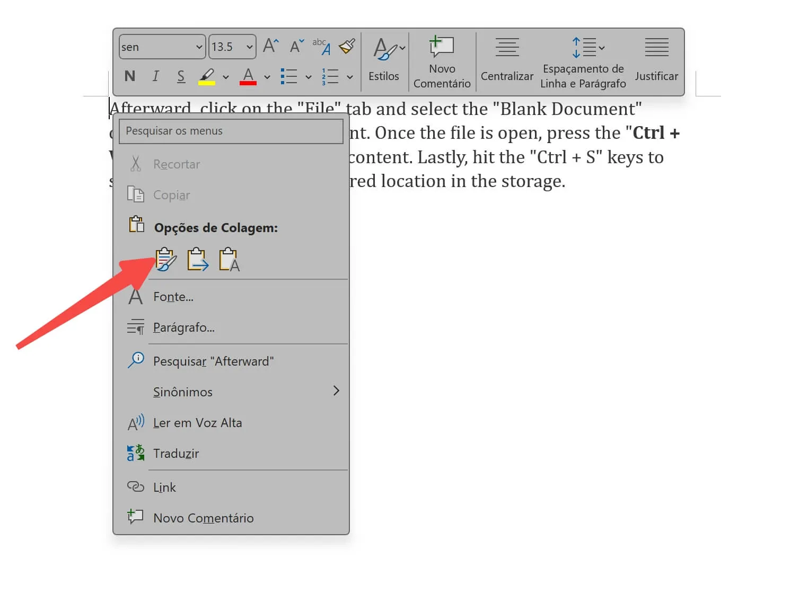Paste as text only option
Screen dimensions: 808x603
tap(230, 260)
